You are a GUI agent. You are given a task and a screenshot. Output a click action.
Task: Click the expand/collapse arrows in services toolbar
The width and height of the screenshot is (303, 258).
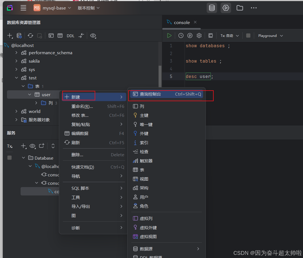pos(53,146)
